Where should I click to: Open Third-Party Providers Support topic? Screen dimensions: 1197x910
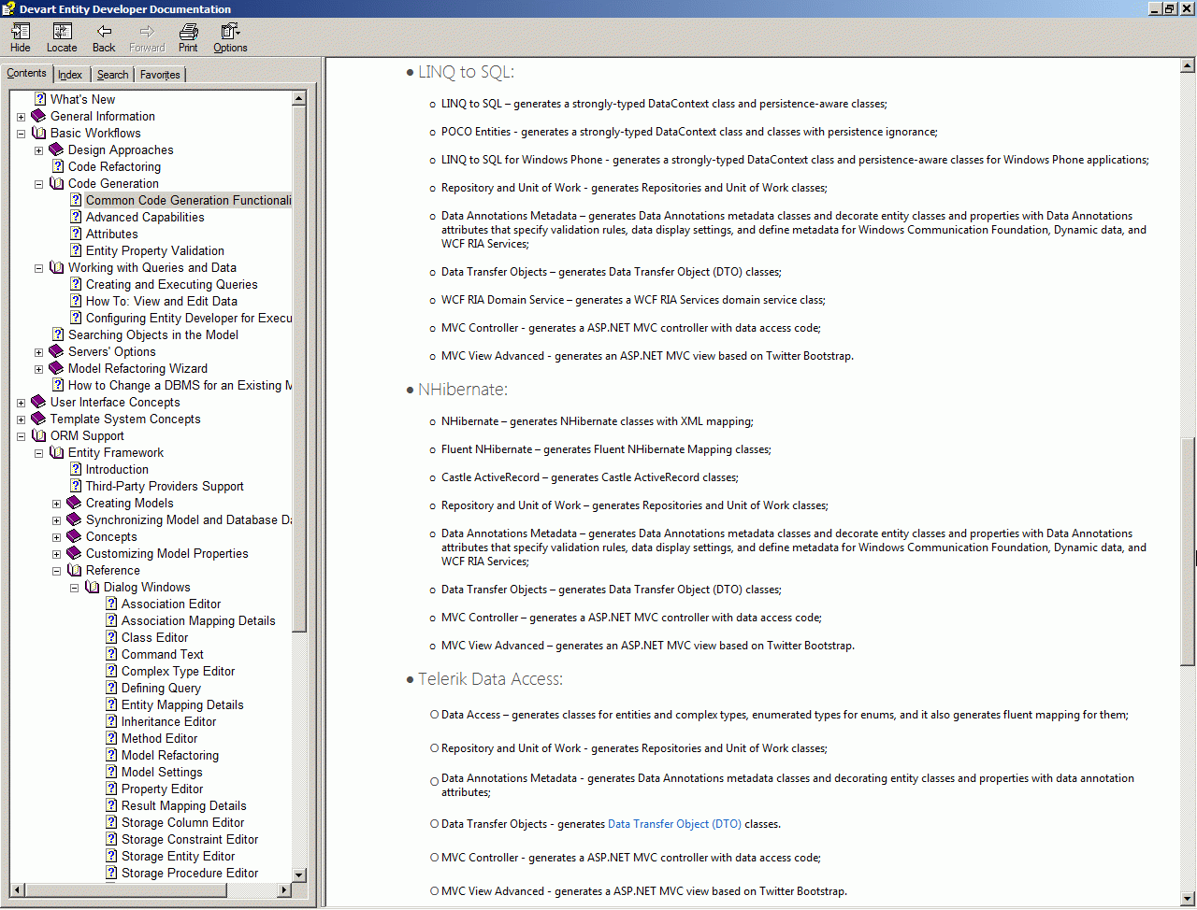tap(165, 486)
